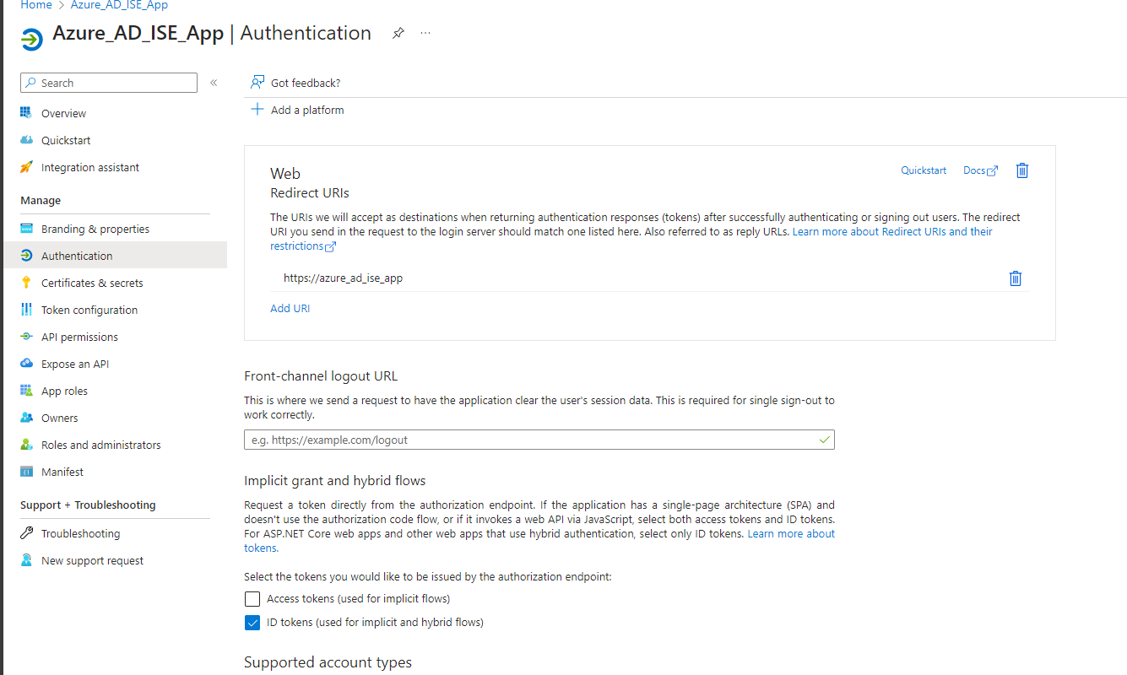
Task: Click the App roles icon
Action: click(26, 391)
